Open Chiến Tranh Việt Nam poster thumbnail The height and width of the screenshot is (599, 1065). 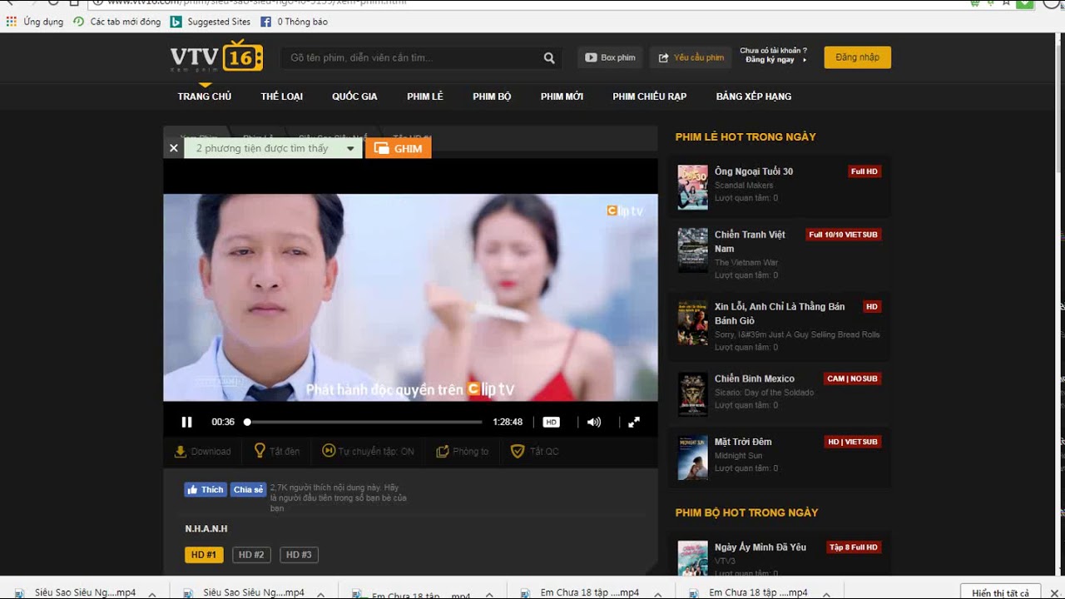(x=692, y=250)
